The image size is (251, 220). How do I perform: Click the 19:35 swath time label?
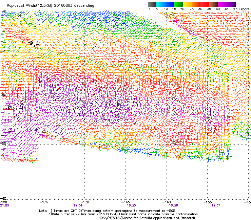coord(131,205)
